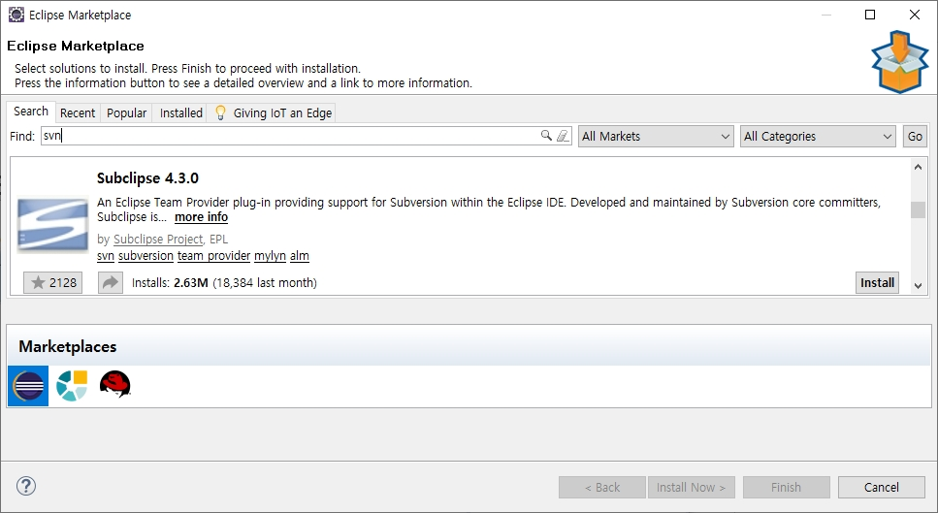Select the Eclipse Marketplace catalog icon
The image size is (938, 513).
(28, 386)
